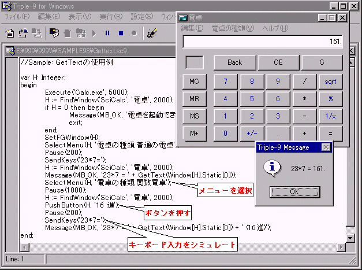Click the calculator title bar icon
Image resolution: width=362 pixels, height=270 pixels.
183,18
